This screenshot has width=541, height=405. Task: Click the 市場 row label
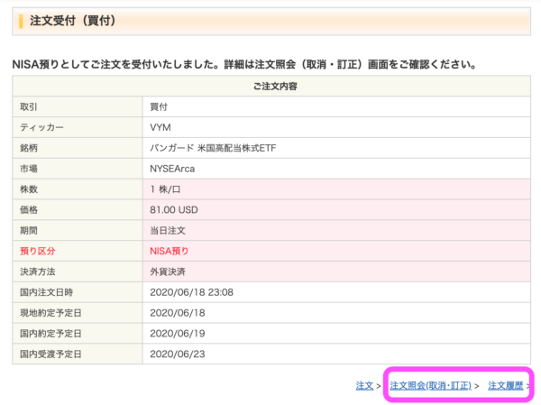pyautogui.click(x=29, y=169)
